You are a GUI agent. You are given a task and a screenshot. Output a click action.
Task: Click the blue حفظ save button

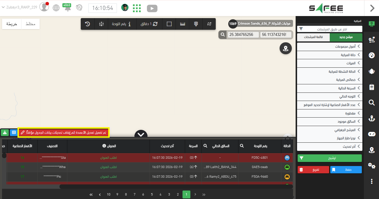coord(346,170)
